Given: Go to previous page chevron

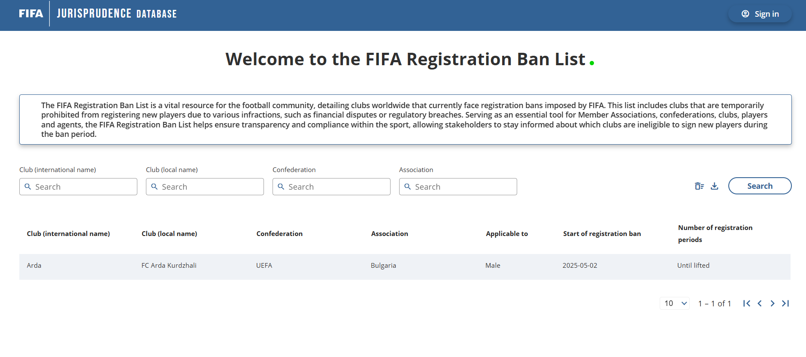Looking at the screenshot, I should 760,303.
